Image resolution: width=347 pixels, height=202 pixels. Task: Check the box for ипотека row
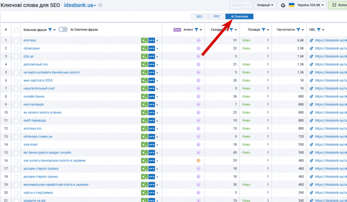[16, 41]
